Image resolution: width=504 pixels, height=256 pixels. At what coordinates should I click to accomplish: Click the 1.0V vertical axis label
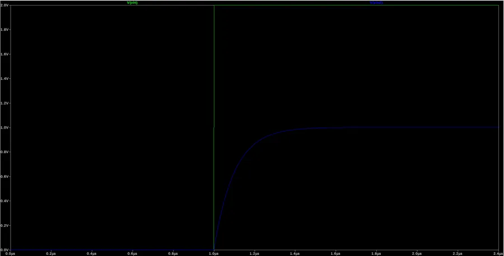(4, 127)
